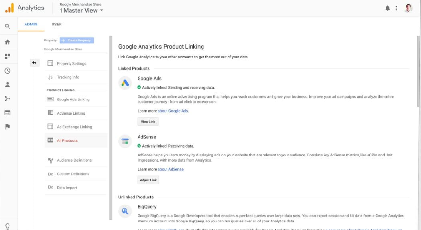Switch to the USER tab
Viewport: 421px width, 230px height.
tap(56, 24)
